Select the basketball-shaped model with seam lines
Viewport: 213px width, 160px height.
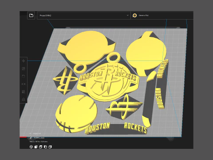coord(76,113)
